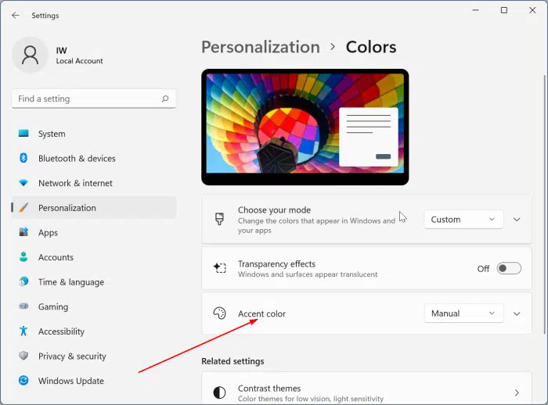The height and width of the screenshot is (405, 548).
Task: Maximize the Settings window
Action: click(504, 10)
